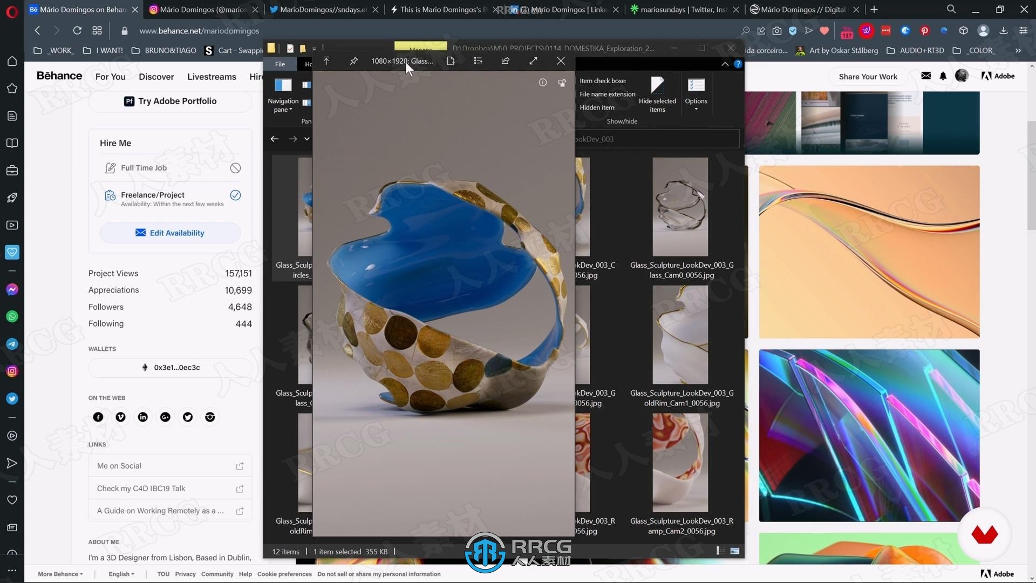This screenshot has height=583, width=1036.
Task: Open Livestreams on Behance
Action: coord(212,77)
